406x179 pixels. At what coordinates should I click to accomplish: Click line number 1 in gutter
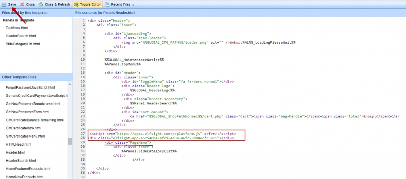tap(84, 21)
